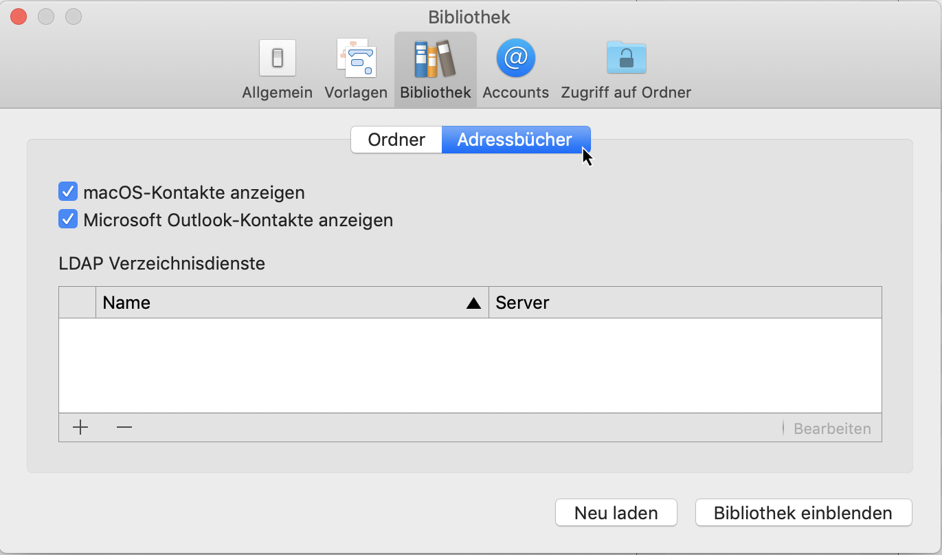The width and height of the screenshot is (942, 555).
Task: Switch to the Ordner tab
Action: tap(396, 139)
